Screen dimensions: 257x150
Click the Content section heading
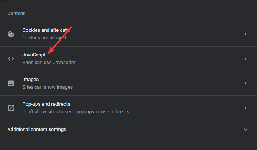coord(16,14)
